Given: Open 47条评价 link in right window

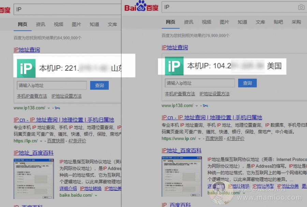Looking at the screenshot, I should pos(235,139).
